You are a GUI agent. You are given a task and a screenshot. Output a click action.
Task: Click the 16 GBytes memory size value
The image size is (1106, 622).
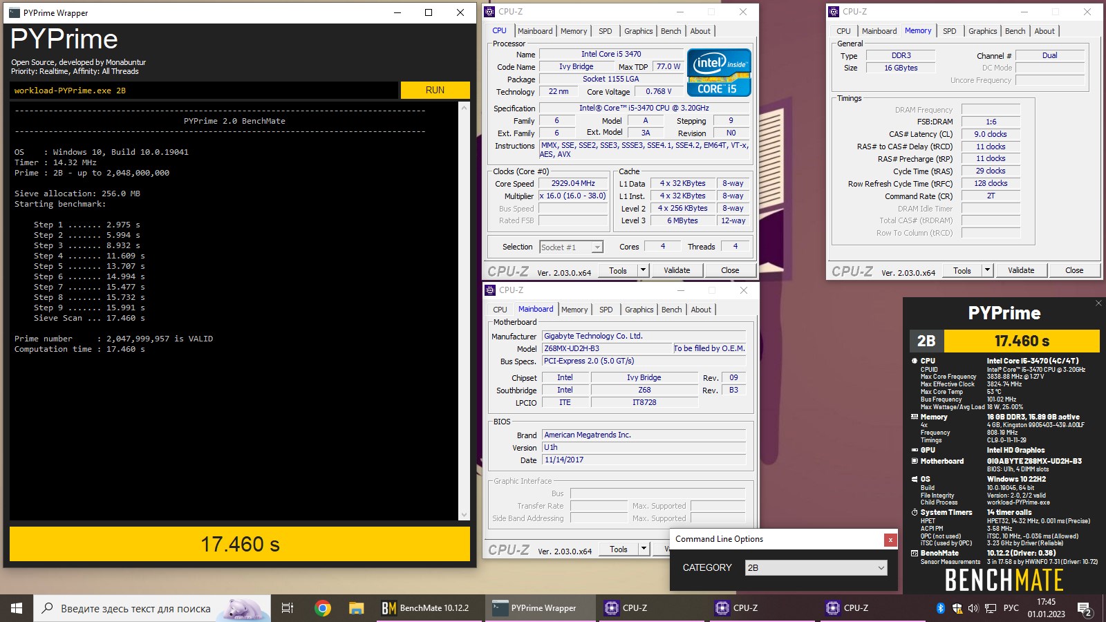click(901, 68)
